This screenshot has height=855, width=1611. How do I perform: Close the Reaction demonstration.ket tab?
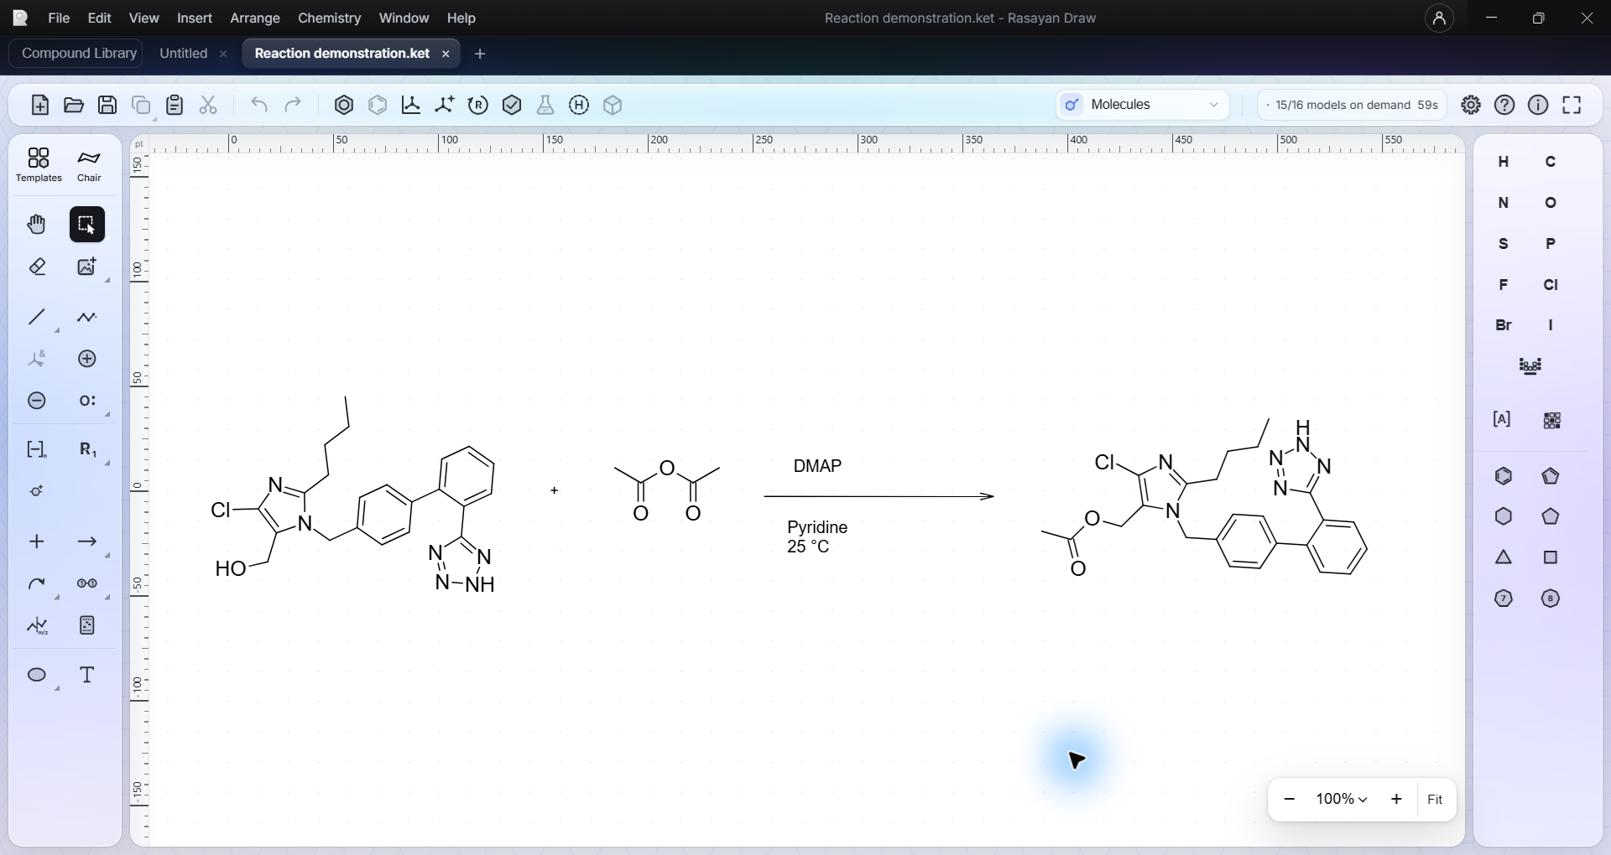coord(446,54)
